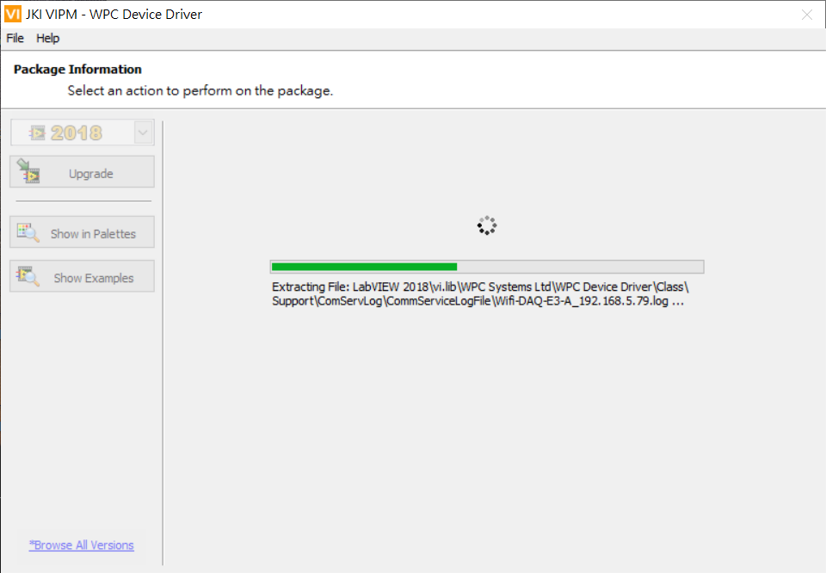
Task: Click the 'Select an action to perform' text
Action: coord(200,90)
